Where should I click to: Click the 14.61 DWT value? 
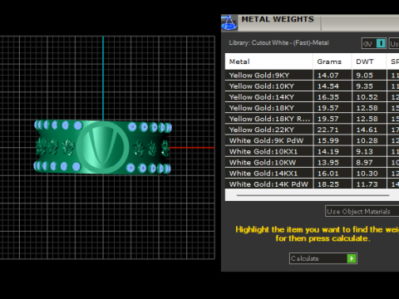367,130
